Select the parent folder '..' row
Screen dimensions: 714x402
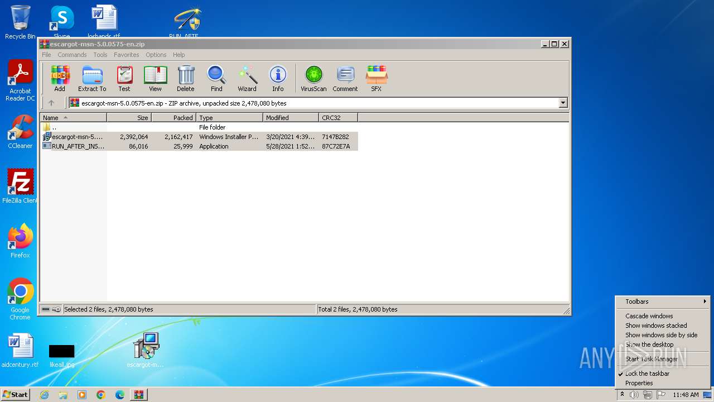(x=199, y=127)
